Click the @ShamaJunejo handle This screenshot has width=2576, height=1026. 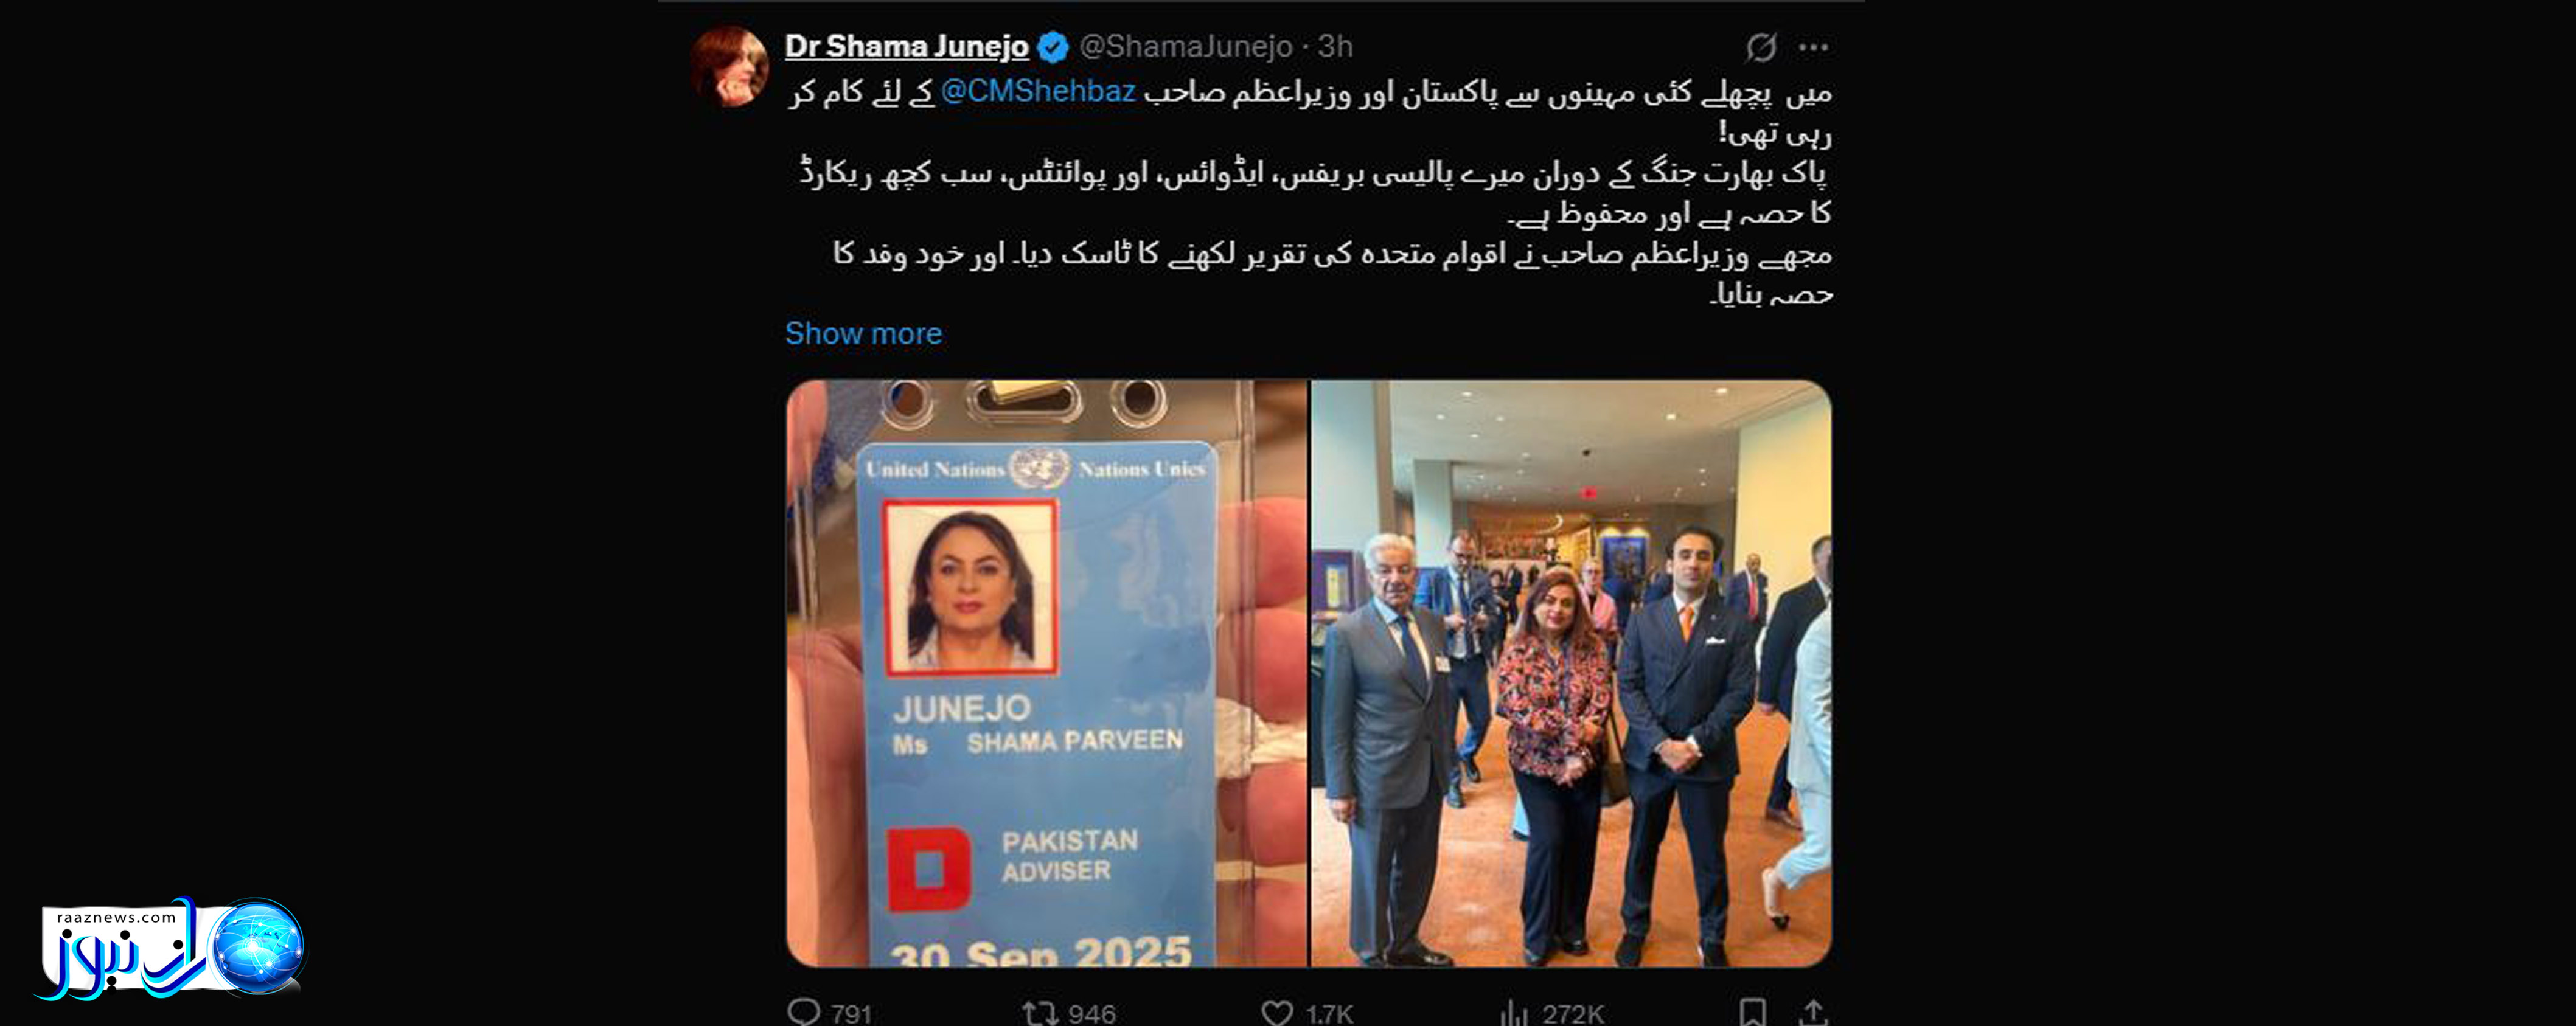1186,46
